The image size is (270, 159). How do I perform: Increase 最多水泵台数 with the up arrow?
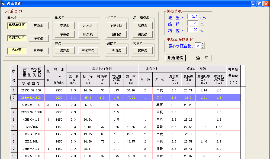pyautogui.click(x=203, y=44)
